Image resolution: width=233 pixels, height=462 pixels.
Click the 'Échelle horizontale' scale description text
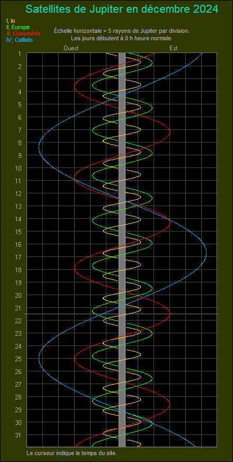pyautogui.click(x=122, y=31)
